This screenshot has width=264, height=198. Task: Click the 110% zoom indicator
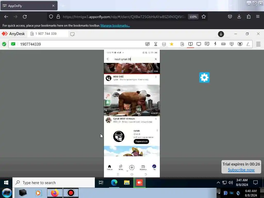pyautogui.click(x=193, y=17)
